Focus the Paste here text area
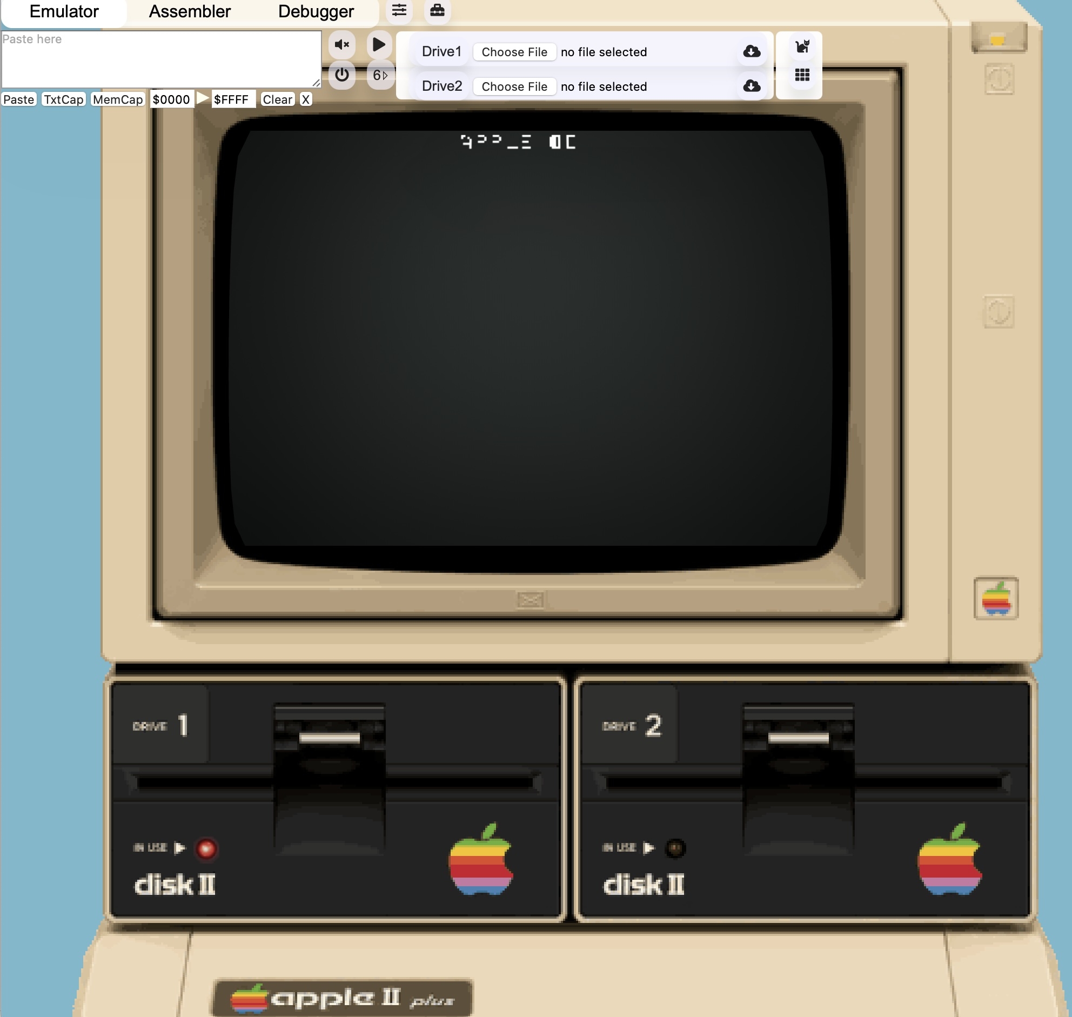The image size is (1072, 1017). click(162, 59)
